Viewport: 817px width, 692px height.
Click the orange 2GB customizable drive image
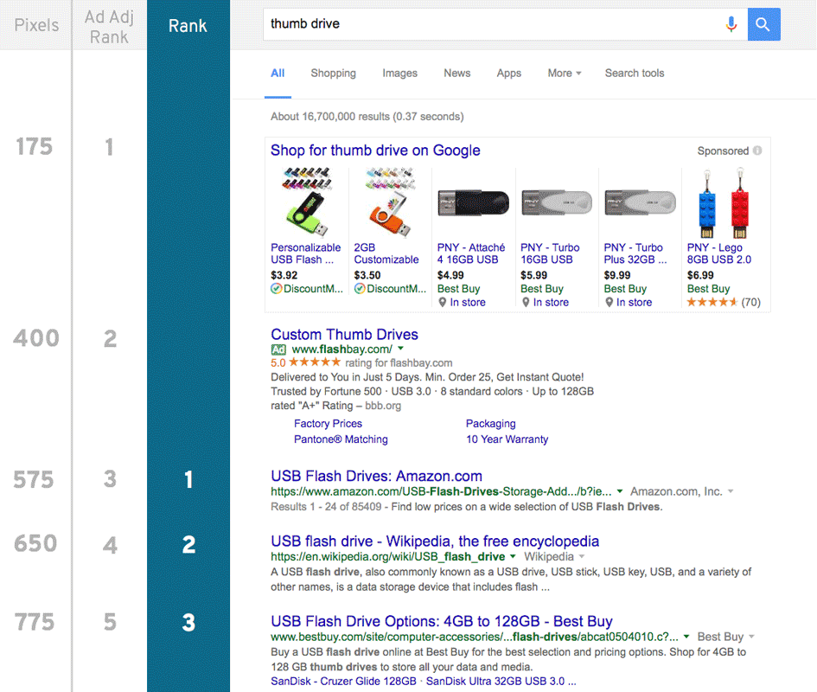[x=390, y=202]
